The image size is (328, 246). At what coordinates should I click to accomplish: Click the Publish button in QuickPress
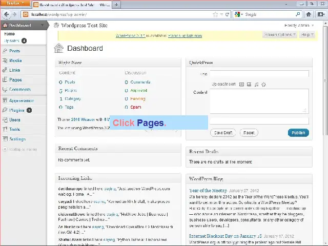pos(298,133)
